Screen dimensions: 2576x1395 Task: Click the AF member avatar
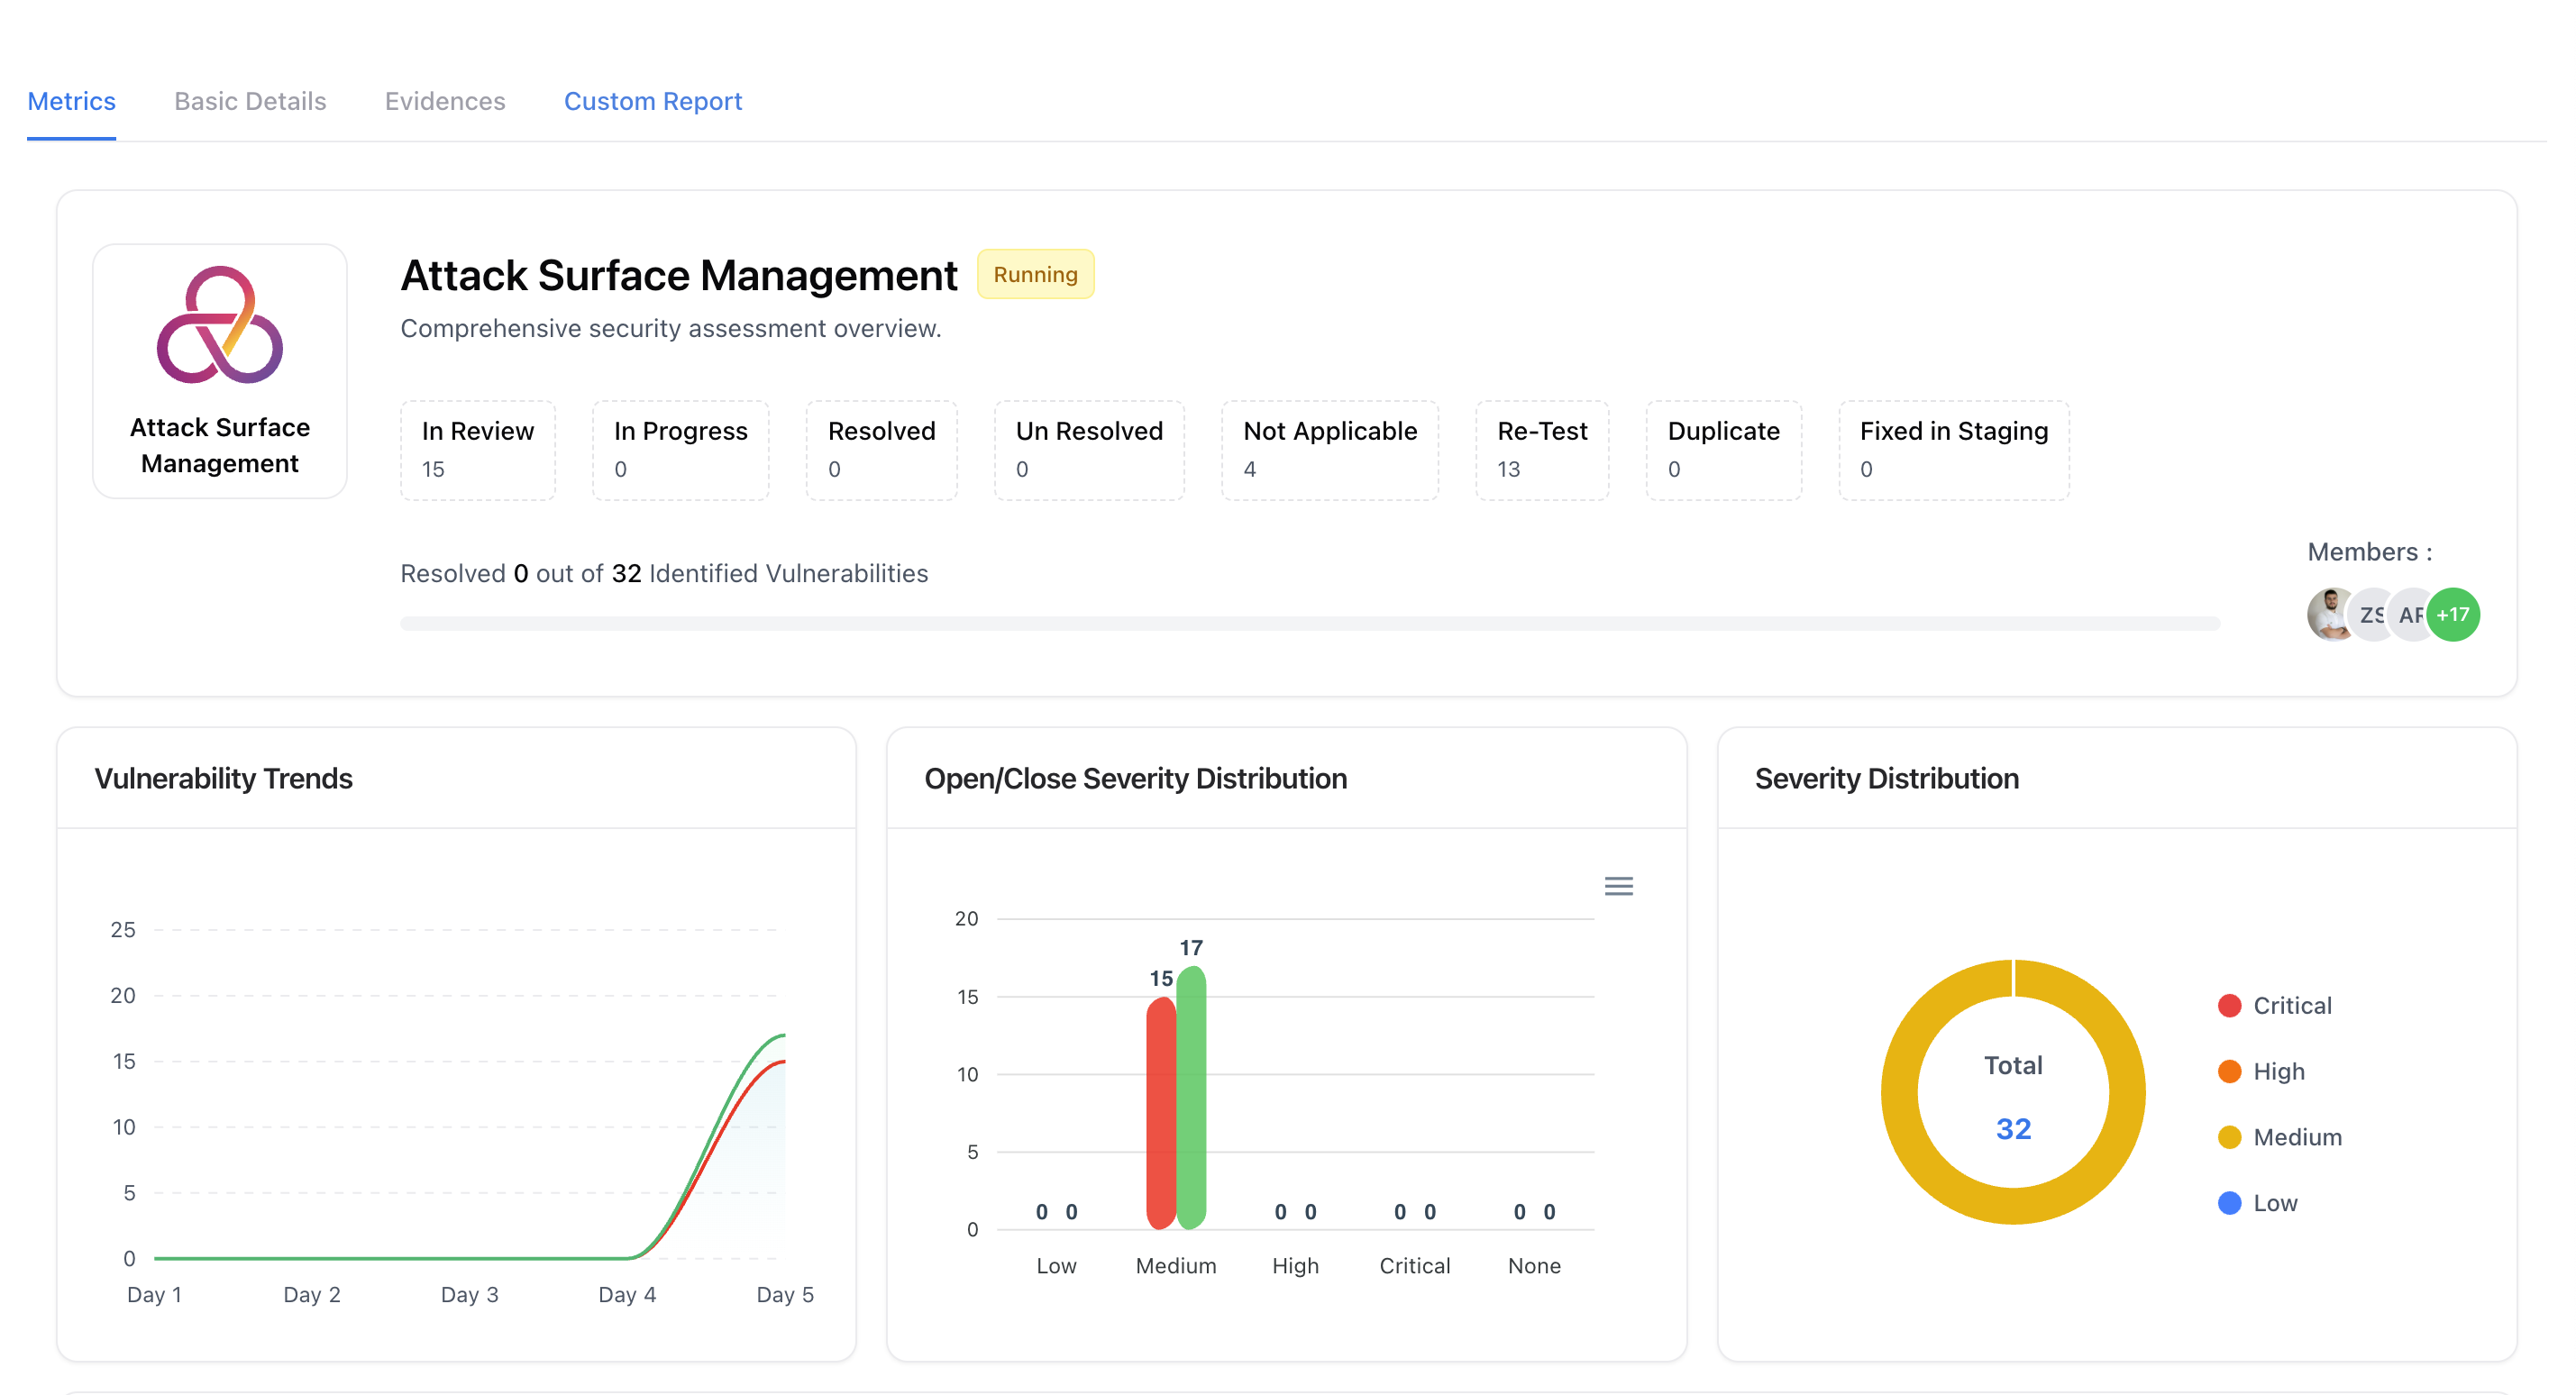coord(2409,614)
